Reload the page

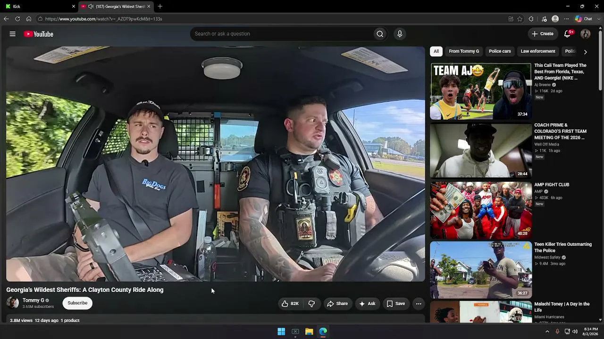point(17,19)
